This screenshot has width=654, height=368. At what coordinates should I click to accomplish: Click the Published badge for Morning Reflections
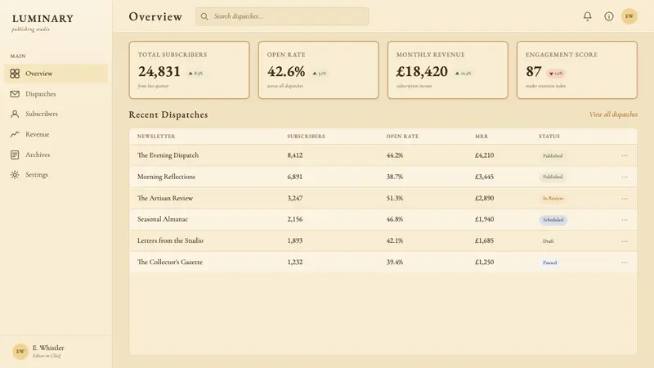tap(553, 177)
